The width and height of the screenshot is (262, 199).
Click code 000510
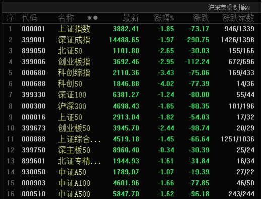coord(34,194)
